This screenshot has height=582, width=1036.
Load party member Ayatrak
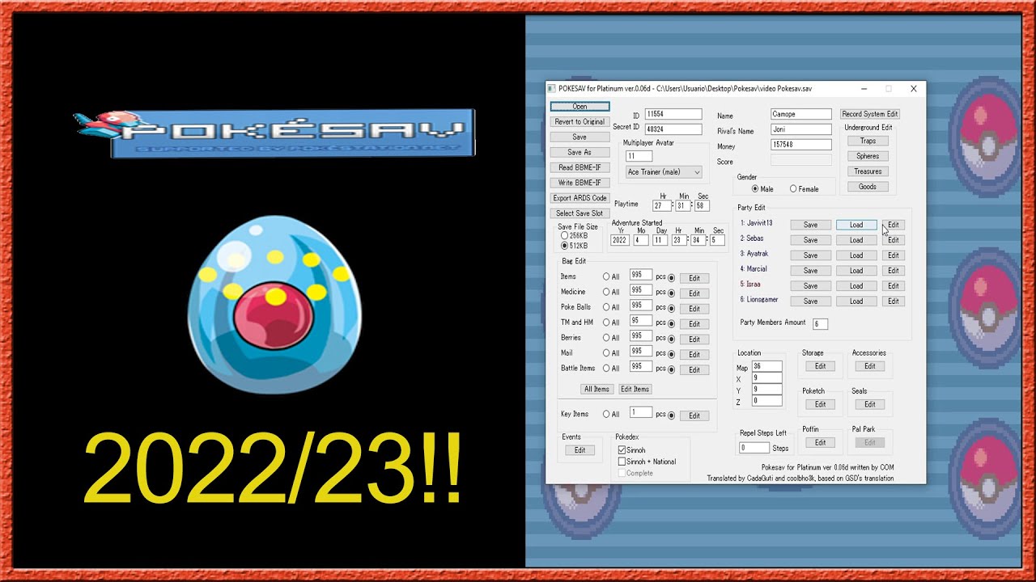tap(856, 255)
